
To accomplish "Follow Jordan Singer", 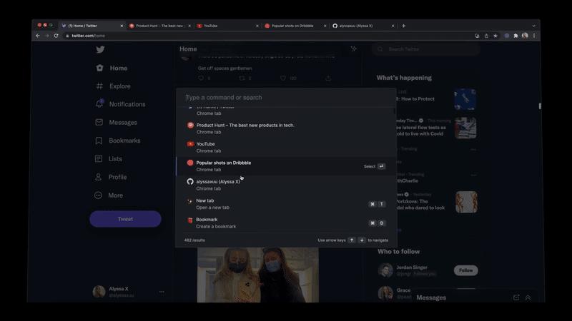I will coord(466,270).
